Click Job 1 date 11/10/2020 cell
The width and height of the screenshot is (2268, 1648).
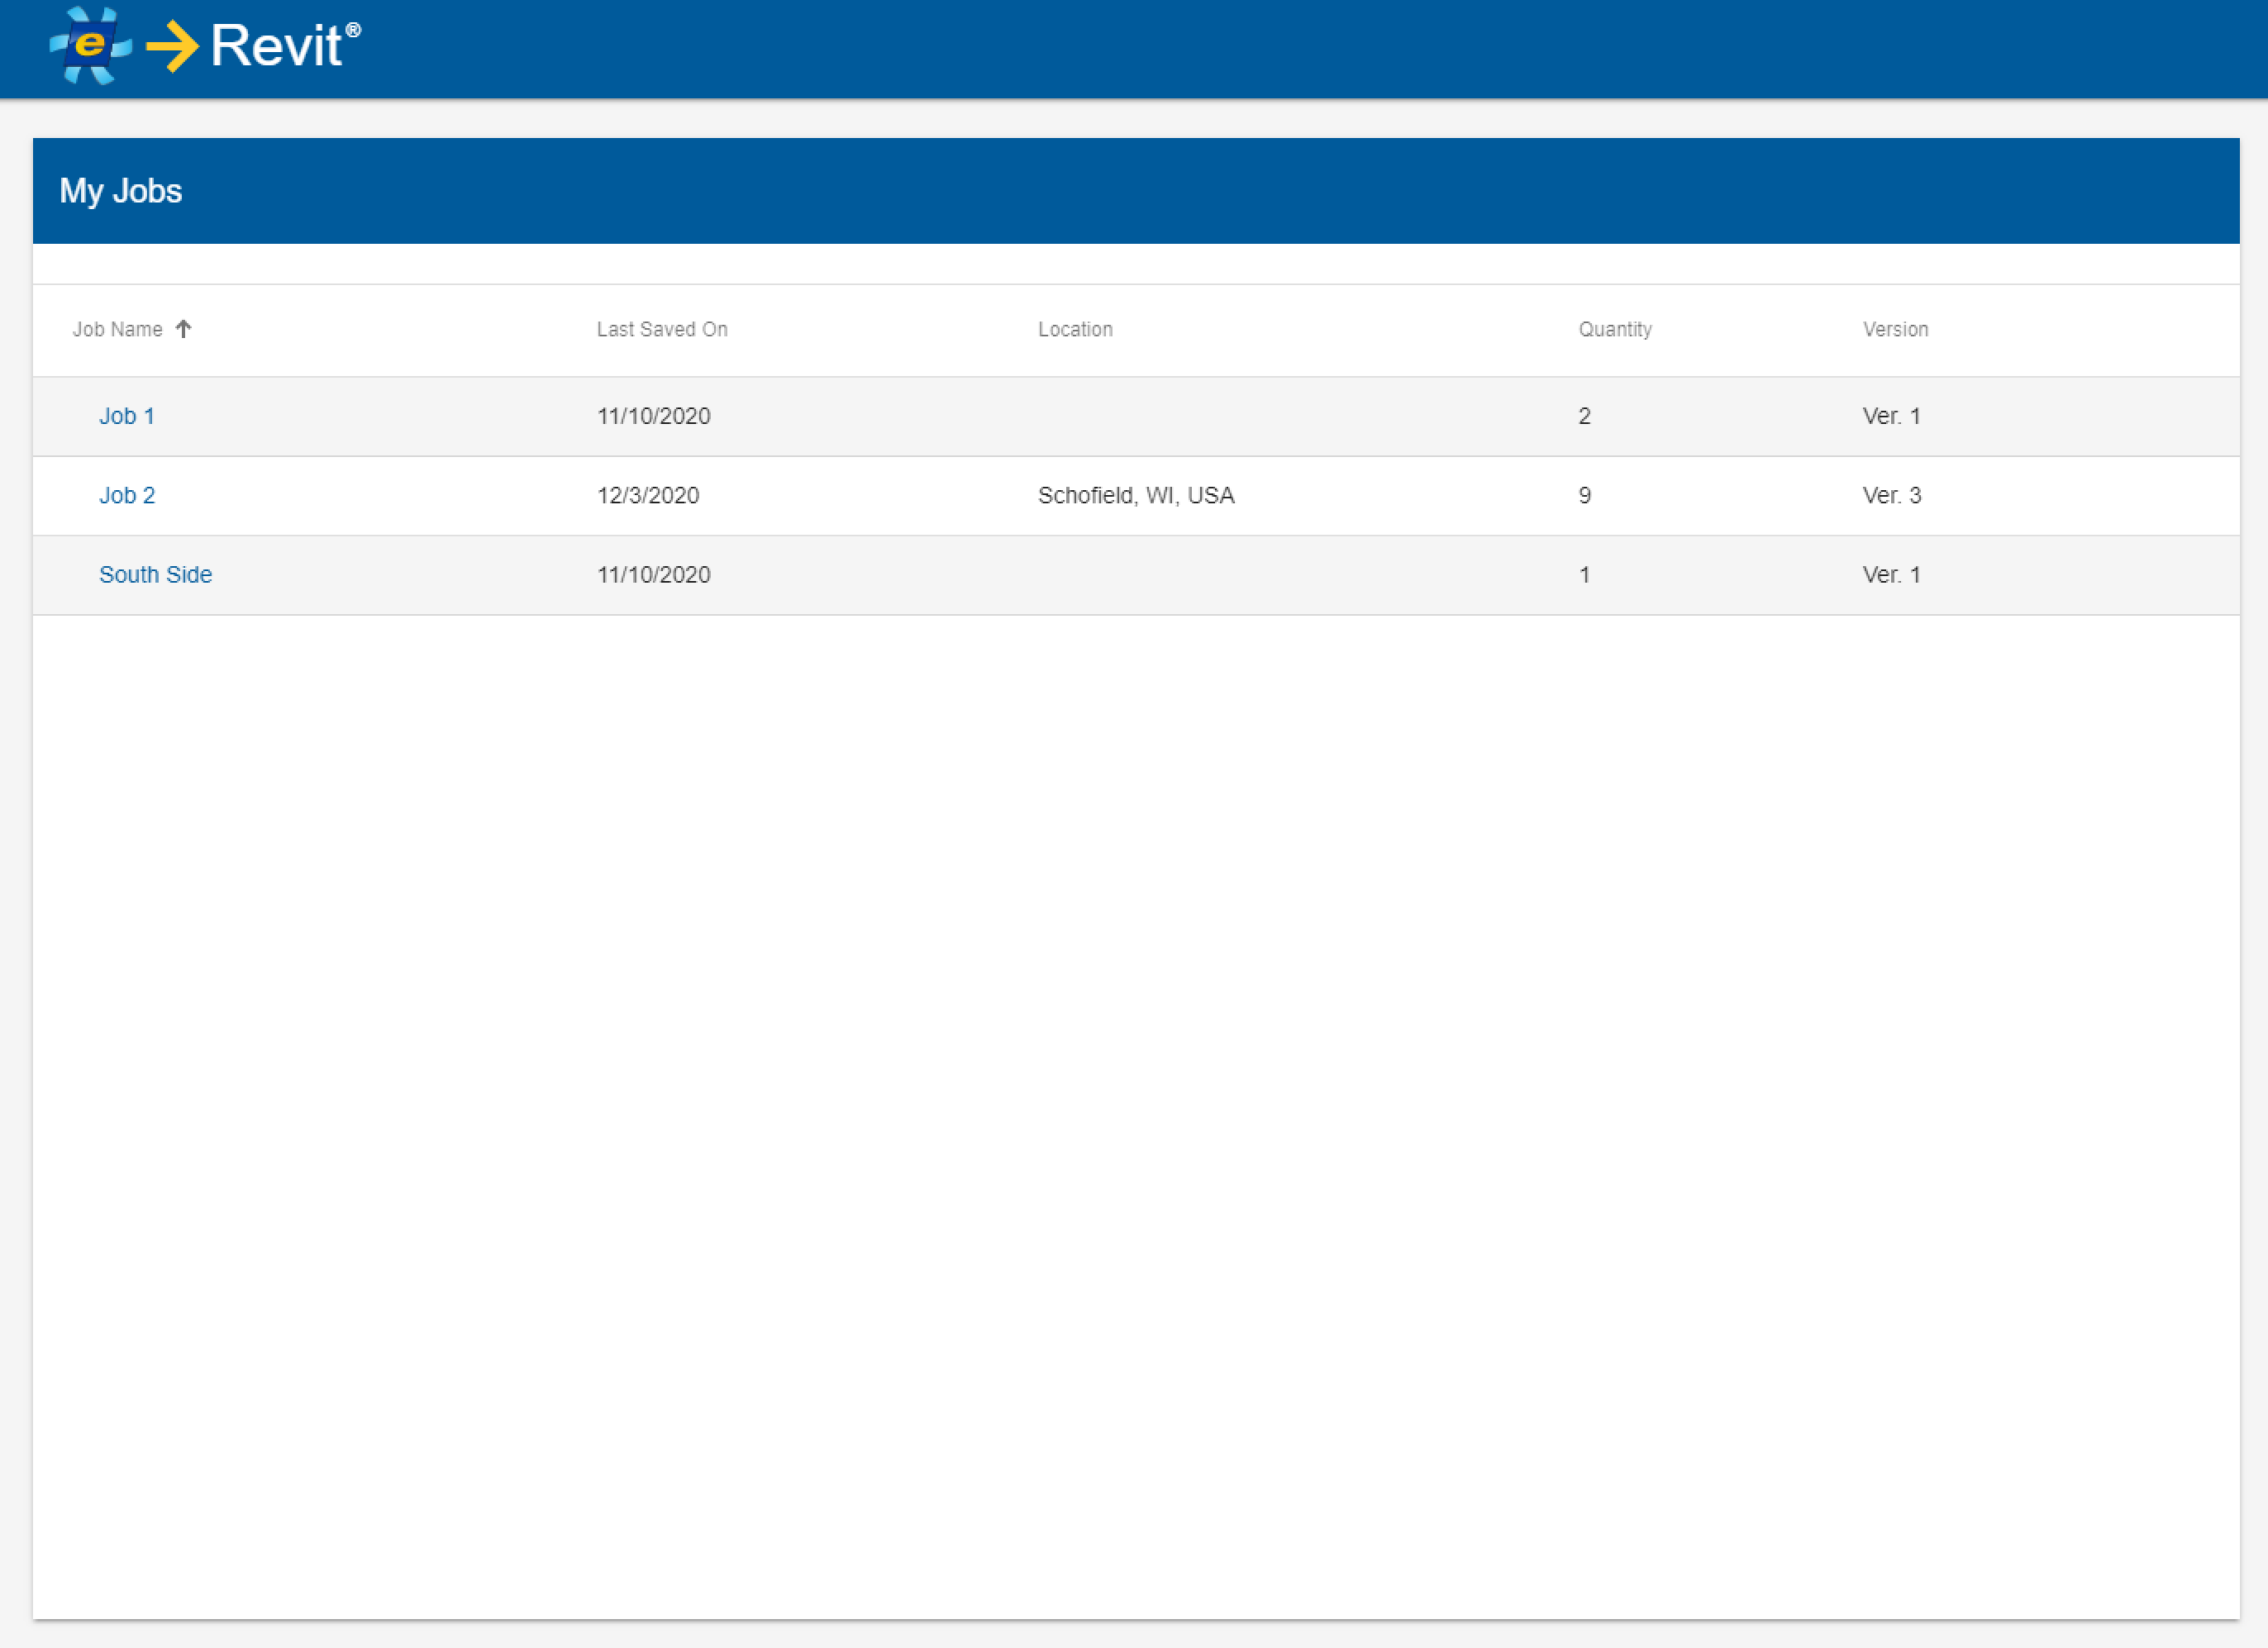[654, 416]
